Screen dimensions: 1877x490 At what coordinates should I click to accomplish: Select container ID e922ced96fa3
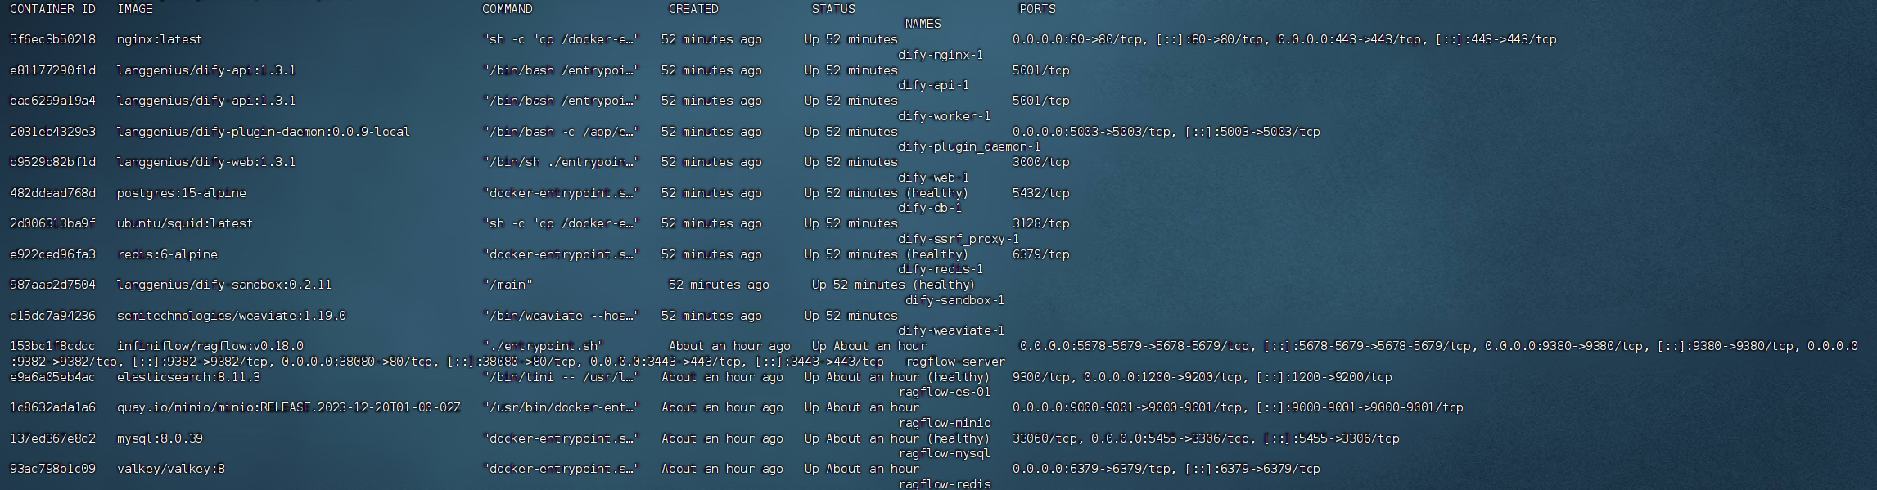(52, 254)
